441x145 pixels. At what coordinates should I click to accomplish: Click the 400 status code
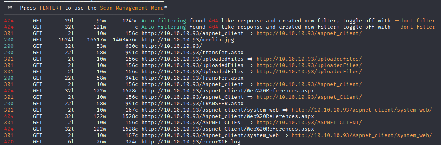[9, 142]
